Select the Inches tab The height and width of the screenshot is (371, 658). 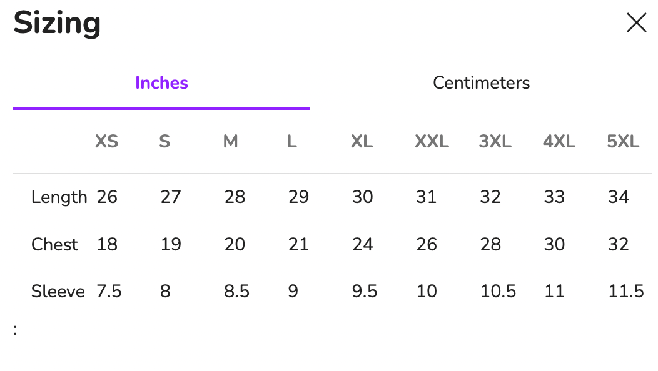161,82
